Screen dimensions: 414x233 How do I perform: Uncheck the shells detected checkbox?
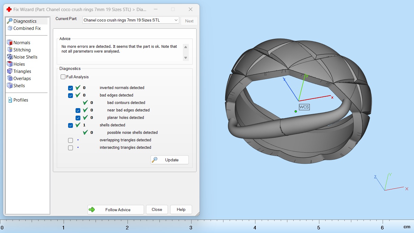(70, 125)
